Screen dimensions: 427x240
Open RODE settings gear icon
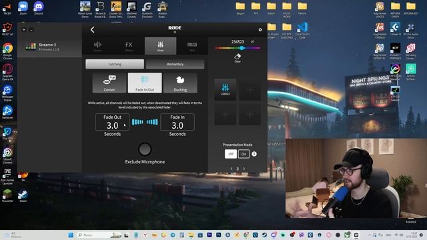tap(260, 29)
